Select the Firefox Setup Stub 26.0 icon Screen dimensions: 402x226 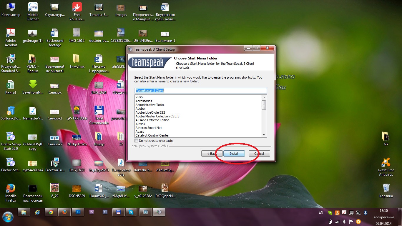pos(11,141)
